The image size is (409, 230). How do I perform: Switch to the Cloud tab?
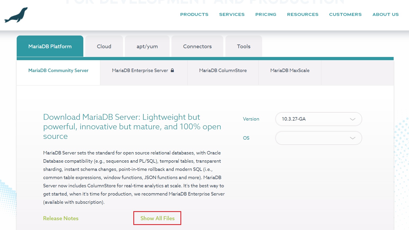pos(104,46)
